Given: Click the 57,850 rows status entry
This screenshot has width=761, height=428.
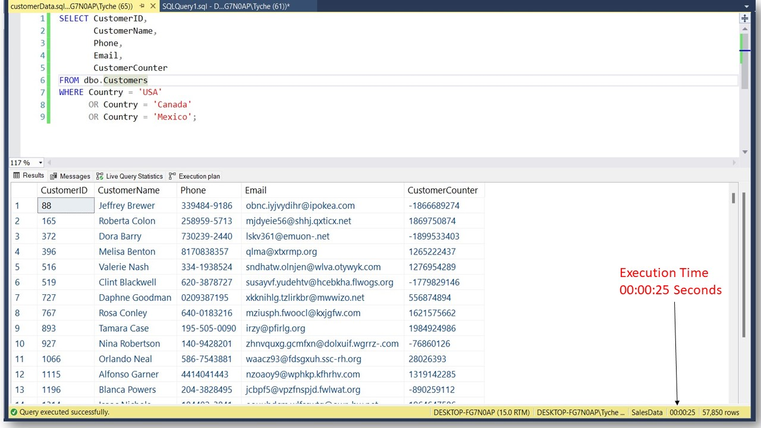Looking at the screenshot, I should pyautogui.click(x=721, y=413).
